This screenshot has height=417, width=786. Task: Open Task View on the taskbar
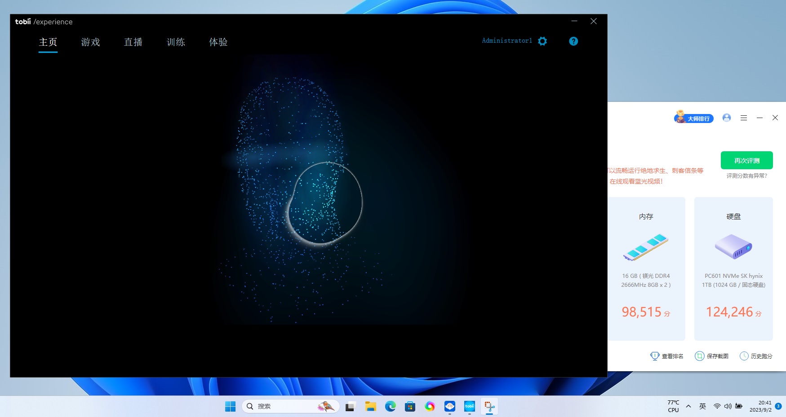click(351, 406)
